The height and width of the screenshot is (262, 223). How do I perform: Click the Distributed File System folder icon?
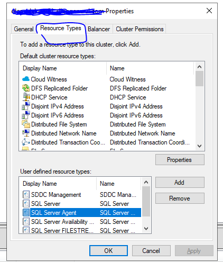26,124
